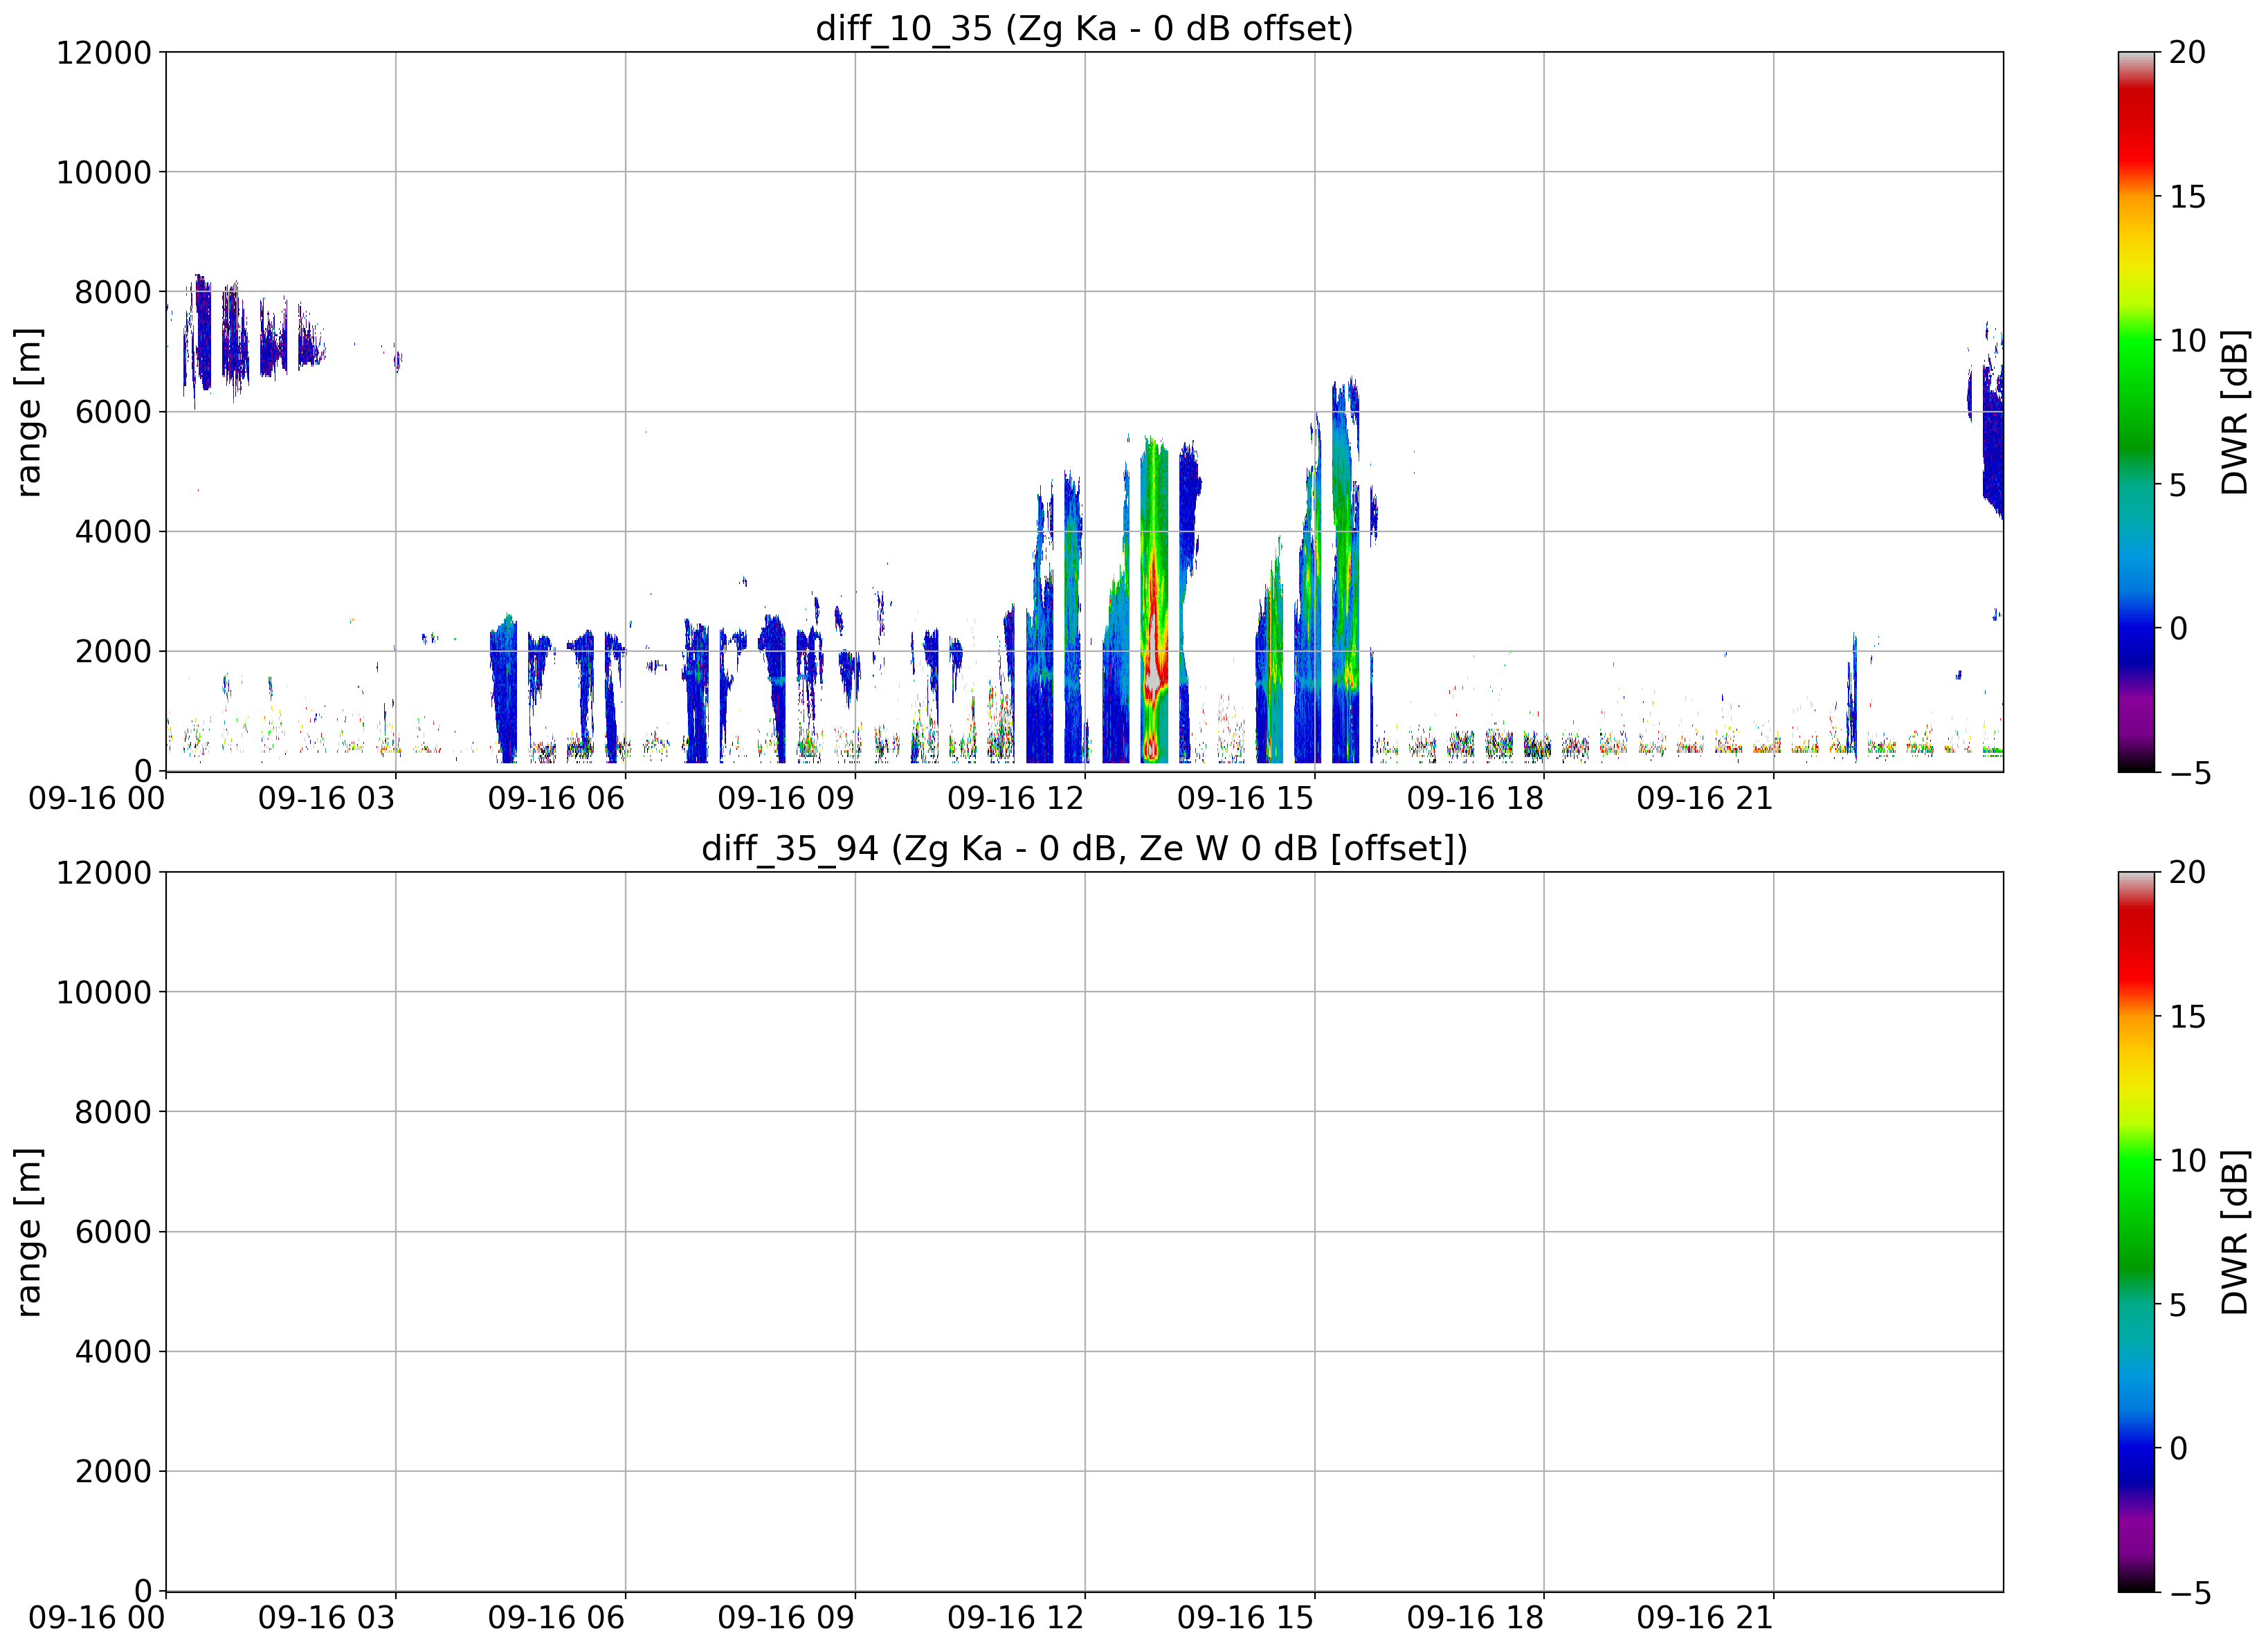Click x-tick '09-16 12' under diff_10_35 plot
This screenshot has height=1649, width=2268.
[1016, 798]
